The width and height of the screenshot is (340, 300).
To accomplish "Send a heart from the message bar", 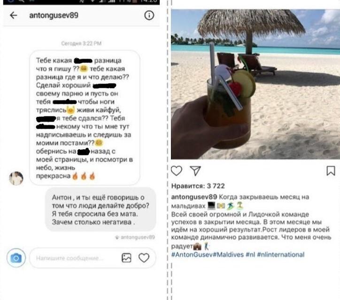I will 144,258.
